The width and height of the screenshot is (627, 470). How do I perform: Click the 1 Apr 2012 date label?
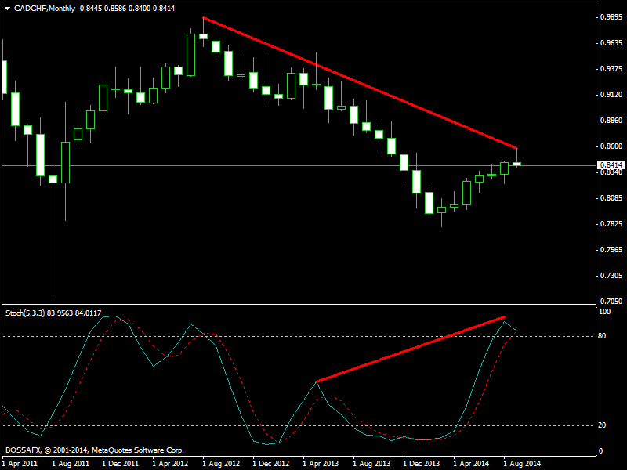tap(170, 464)
